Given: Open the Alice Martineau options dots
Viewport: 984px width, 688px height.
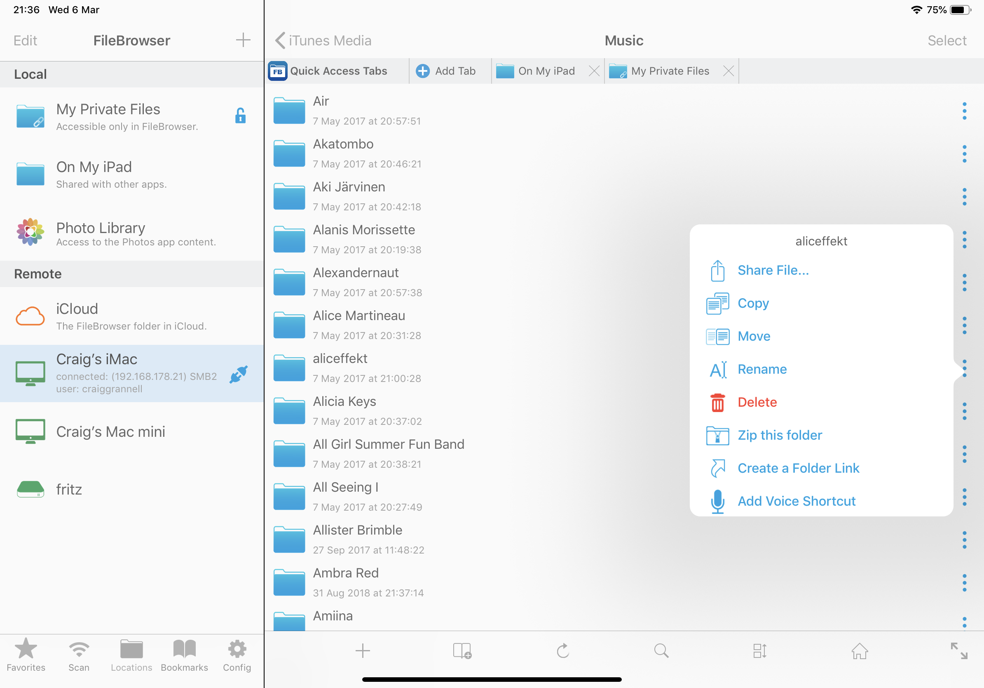Looking at the screenshot, I should point(964,325).
